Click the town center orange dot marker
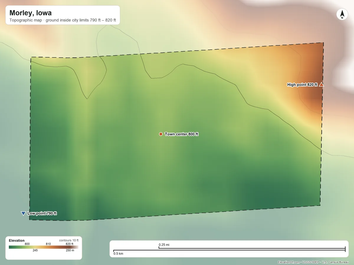354x265 pixels. [161, 134]
